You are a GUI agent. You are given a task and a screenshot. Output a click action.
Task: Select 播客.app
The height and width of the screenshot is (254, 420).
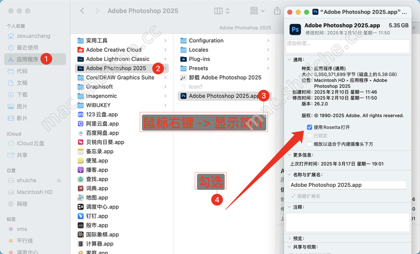[x=122, y=170]
